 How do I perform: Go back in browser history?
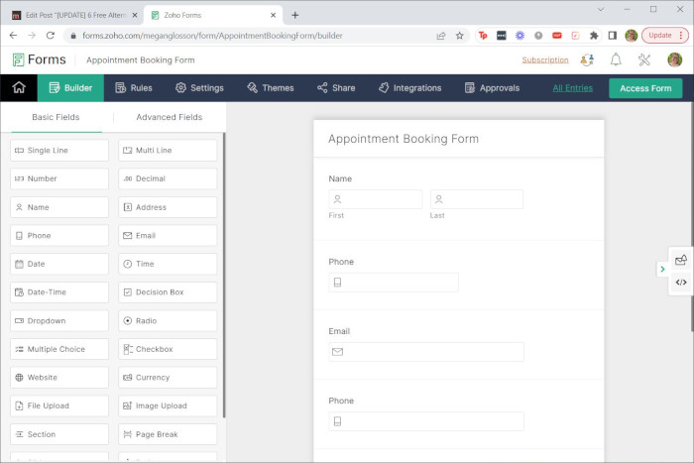click(13, 36)
